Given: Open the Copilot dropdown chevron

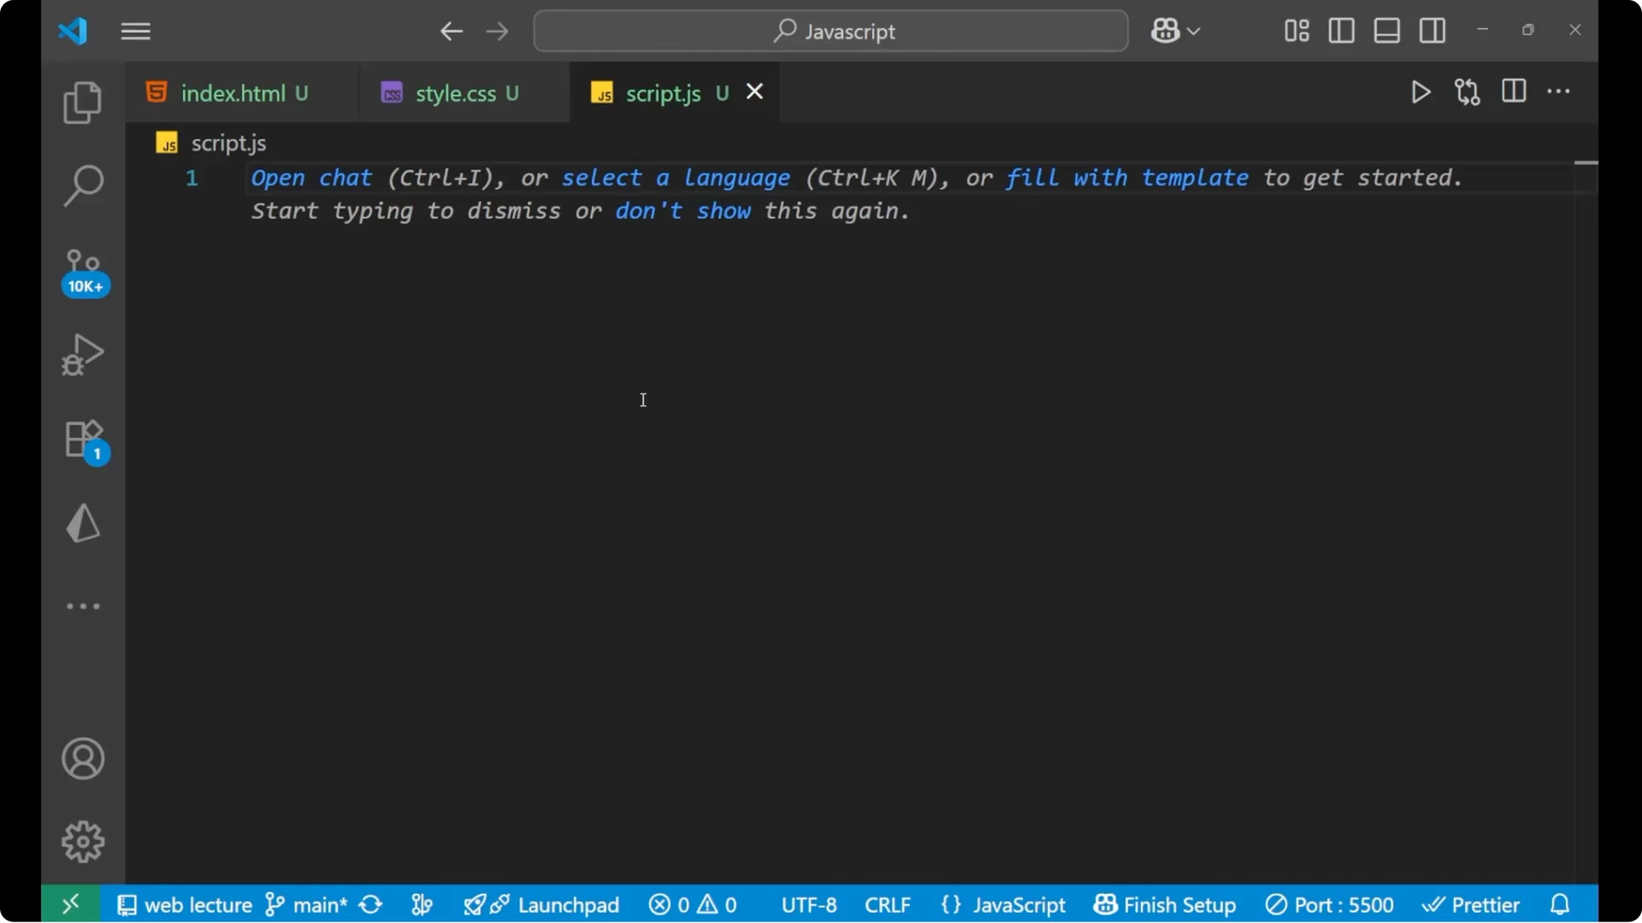Looking at the screenshot, I should coord(1196,31).
